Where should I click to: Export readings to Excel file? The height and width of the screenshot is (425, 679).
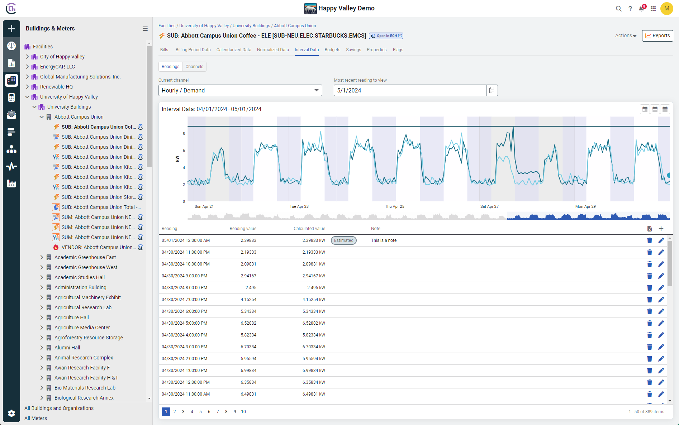(x=649, y=228)
